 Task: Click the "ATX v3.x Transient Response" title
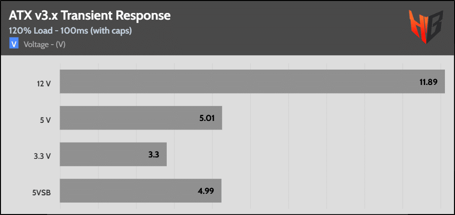[89, 16]
